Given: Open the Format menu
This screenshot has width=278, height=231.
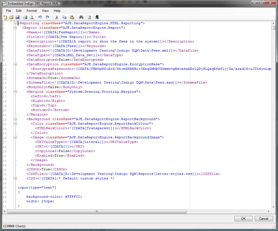Looking at the screenshot, I should [x=32, y=11].
